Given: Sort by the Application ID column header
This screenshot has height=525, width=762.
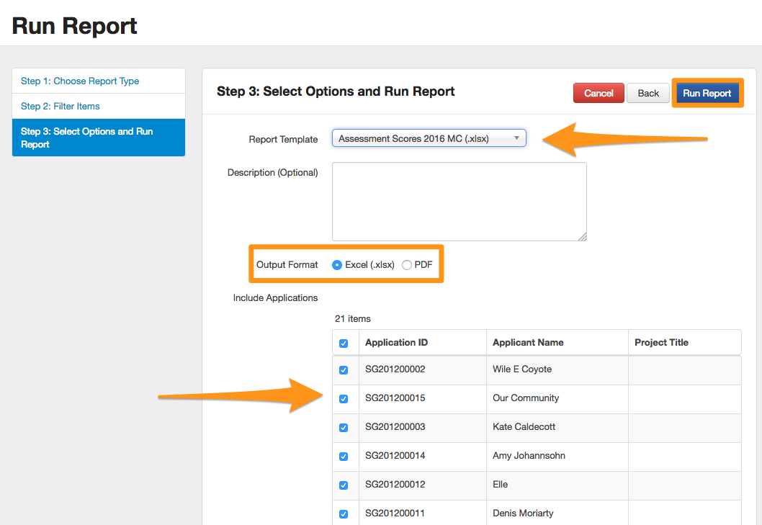Looking at the screenshot, I should (396, 343).
